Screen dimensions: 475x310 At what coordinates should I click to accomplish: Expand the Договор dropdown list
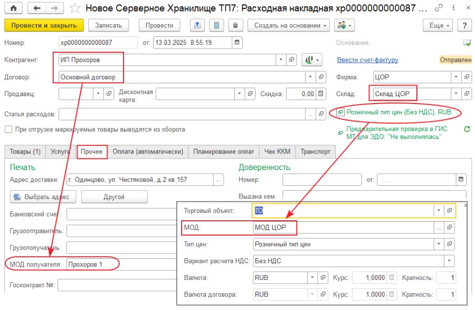[310, 77]
